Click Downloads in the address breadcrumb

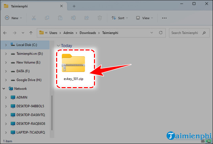pyautogui.click(x=88, y=33)
